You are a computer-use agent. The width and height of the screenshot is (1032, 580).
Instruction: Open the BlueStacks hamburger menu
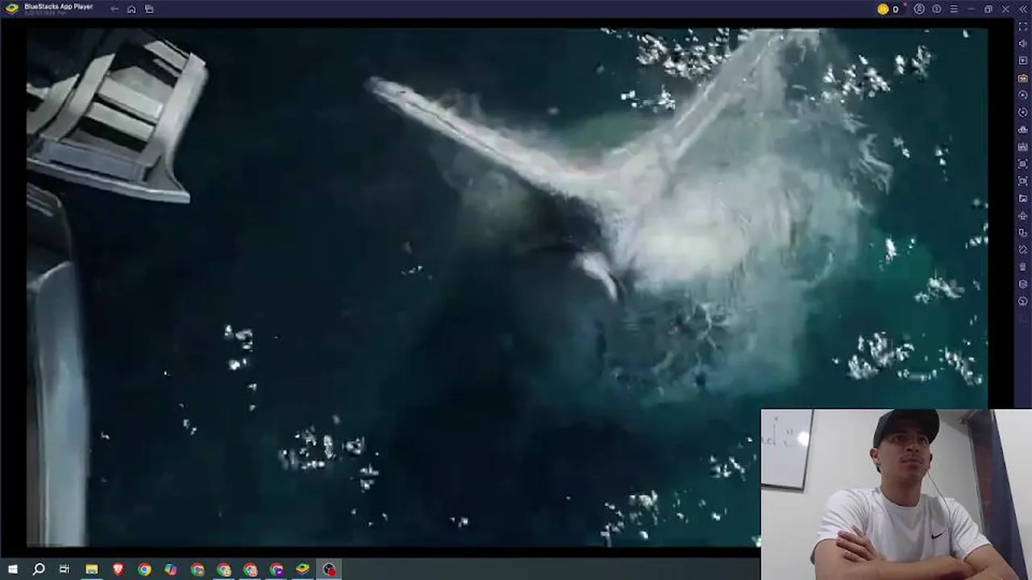(954, 9)
